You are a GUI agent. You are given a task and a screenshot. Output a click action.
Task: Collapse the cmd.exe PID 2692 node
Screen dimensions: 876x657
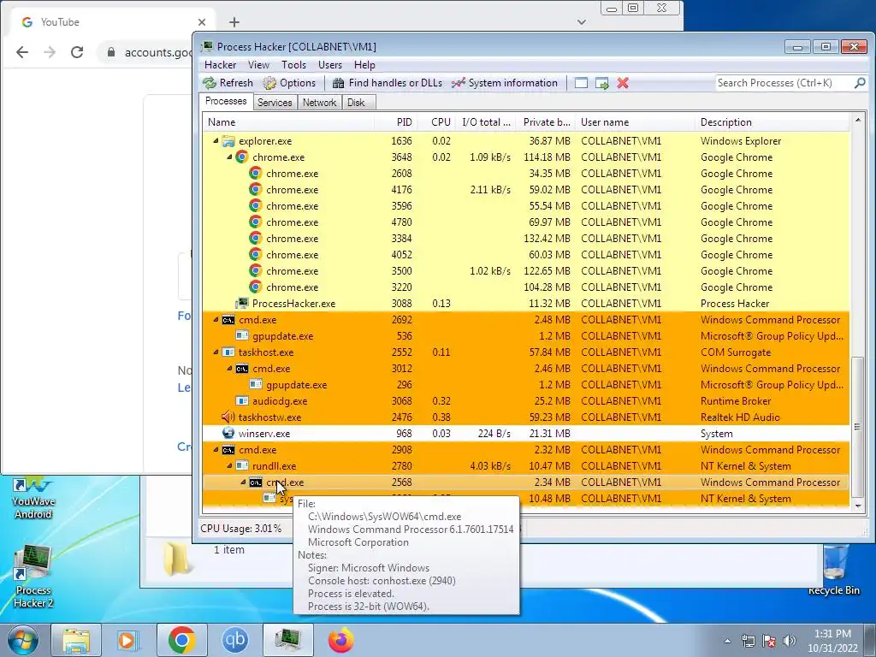[x=216, y=320]
